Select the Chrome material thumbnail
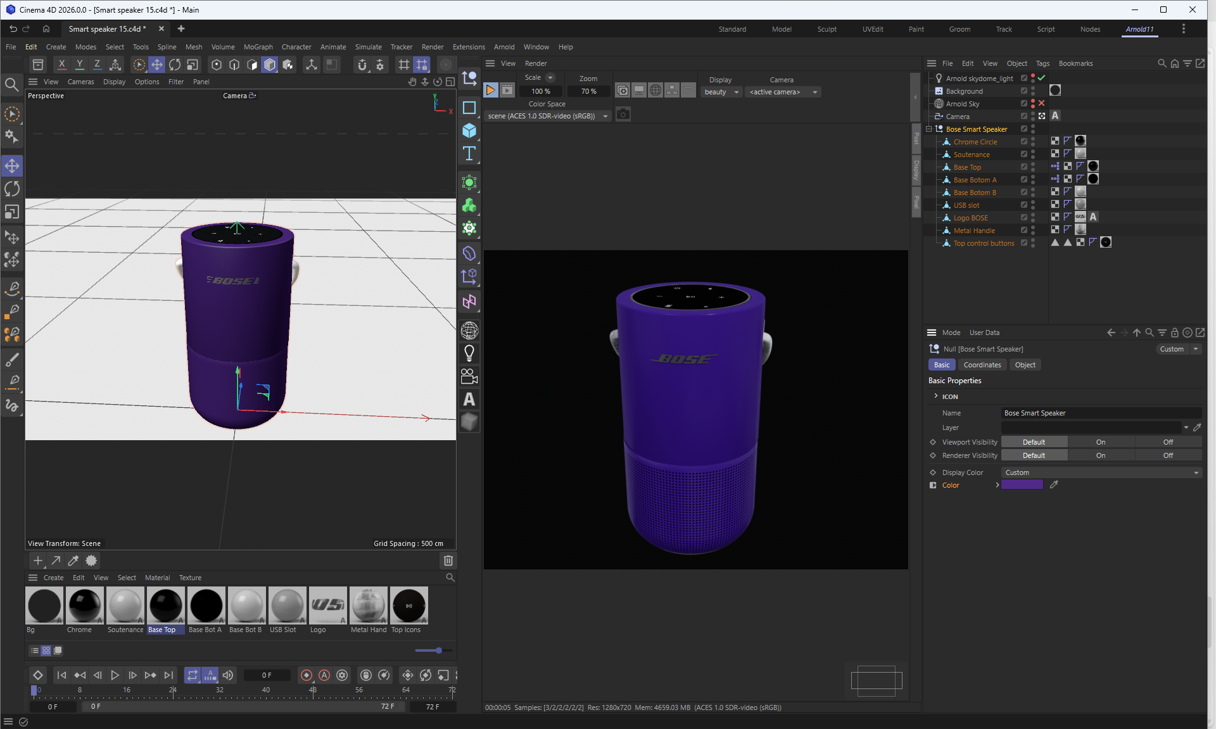The image size is (1216, 729). pos(84,605)
